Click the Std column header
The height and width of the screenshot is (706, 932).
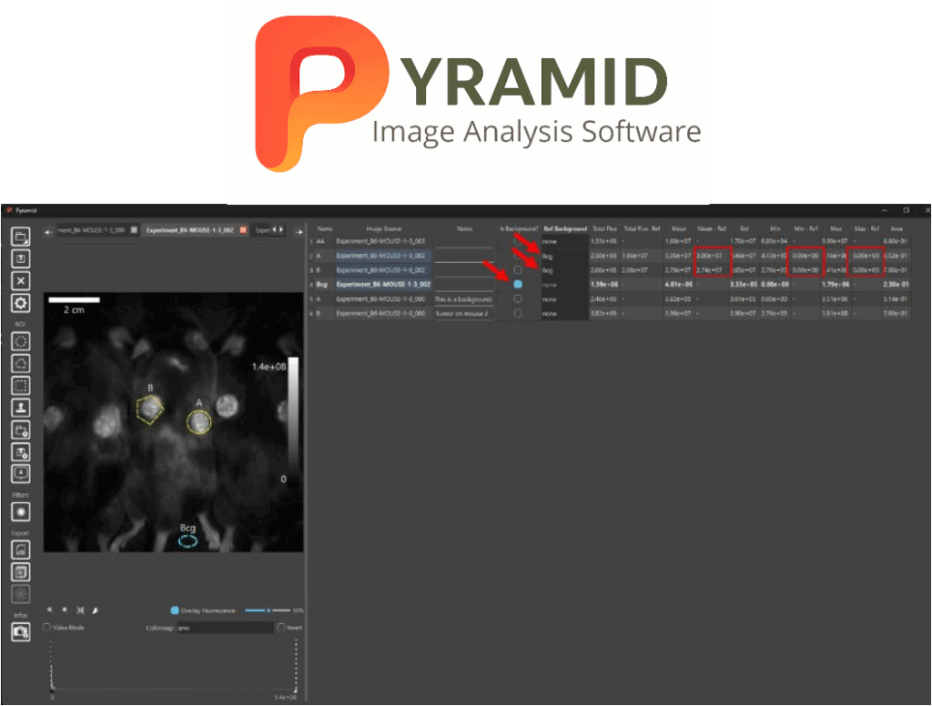(744, 228)
